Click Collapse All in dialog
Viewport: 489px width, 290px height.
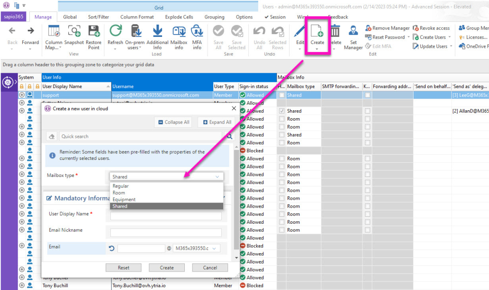pos(174,122)
